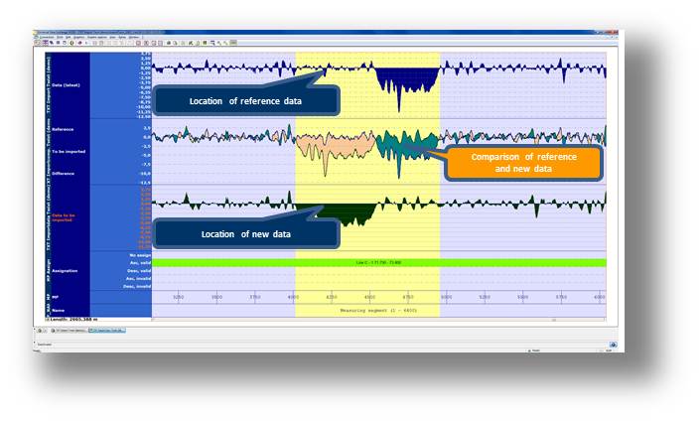Click the small icon left of the bottom tabs
Screen dimensions: 700x422
point(37,329)
